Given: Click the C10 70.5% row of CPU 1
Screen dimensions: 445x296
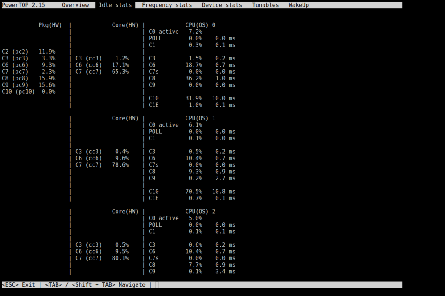Looking at the screenshot, I should coord(192,192).
